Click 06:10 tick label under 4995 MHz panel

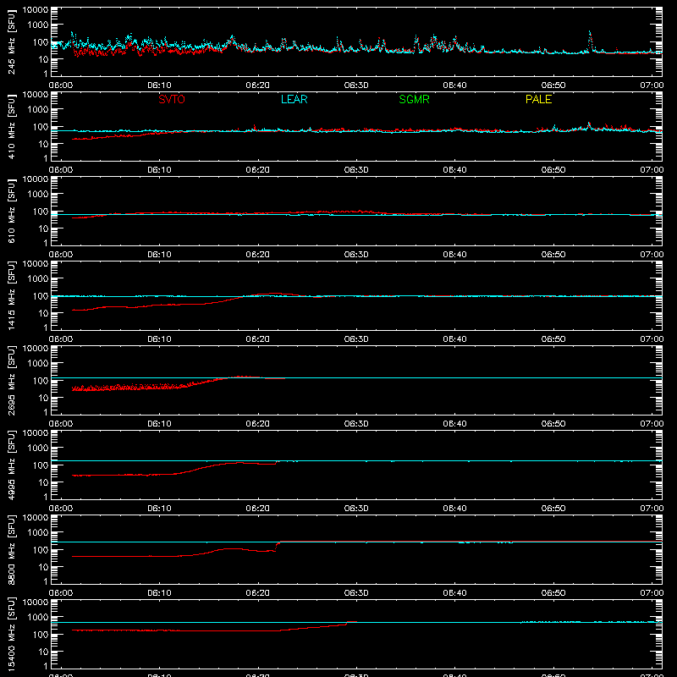(x=159, y=509)
